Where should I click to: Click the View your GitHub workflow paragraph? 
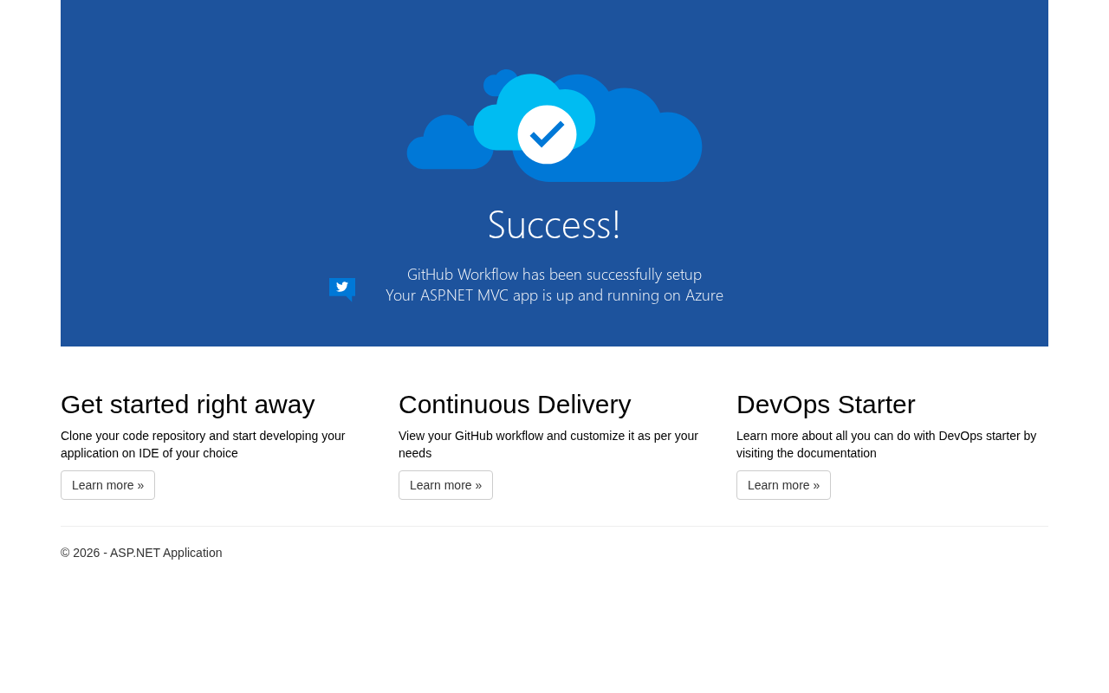click(548, 444)
